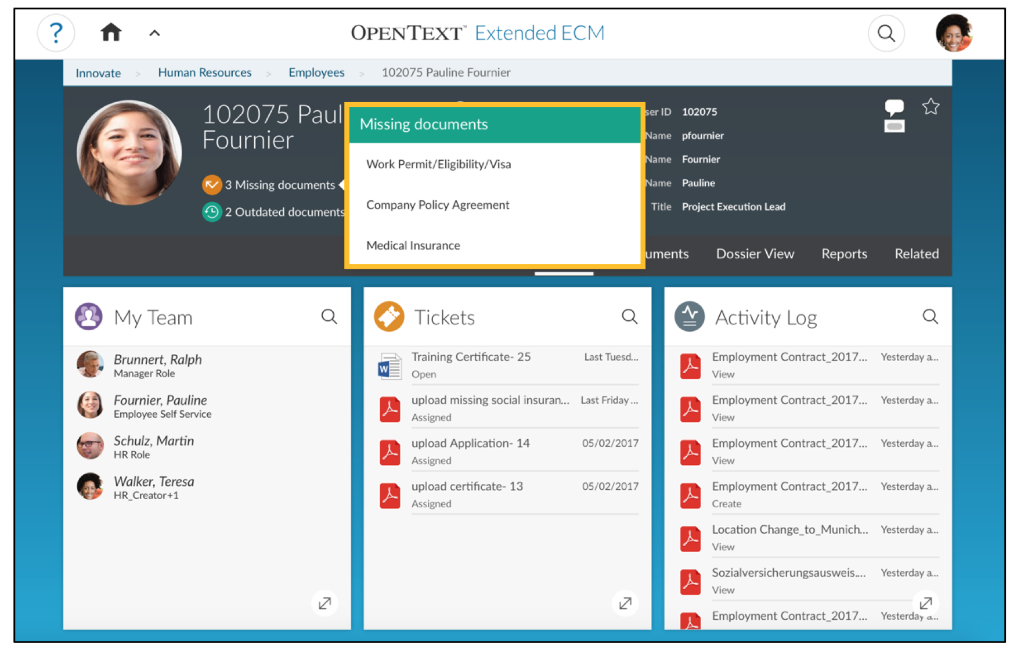Screen dimensions: 1017x650
Task: Click PDF icon for upload missing social insurance
Action: [x=390, y=409]
